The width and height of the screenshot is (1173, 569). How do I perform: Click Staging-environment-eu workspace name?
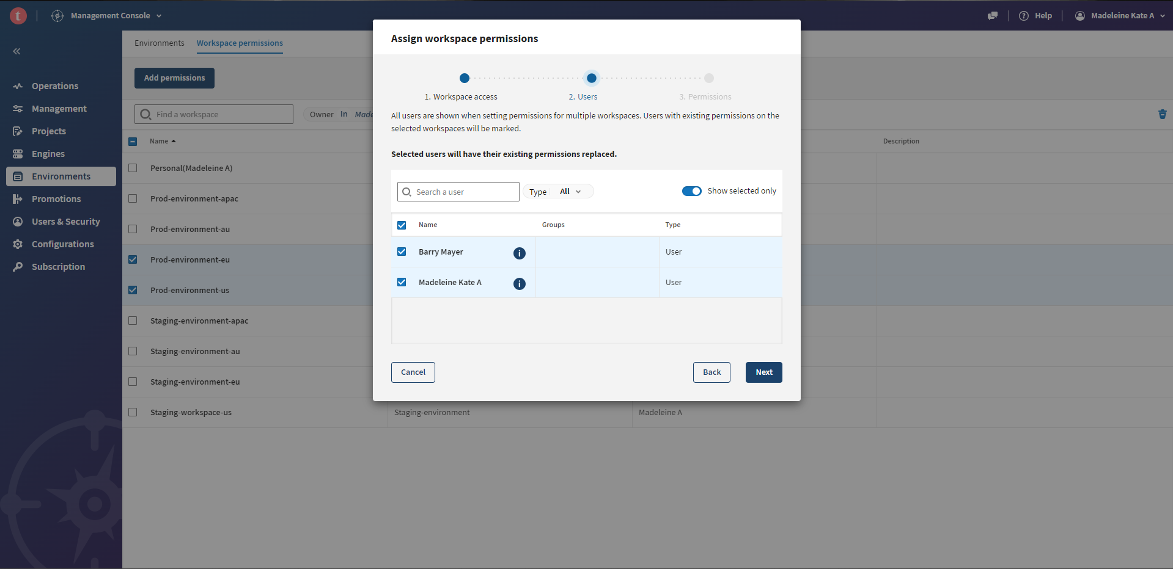point(195,382)
